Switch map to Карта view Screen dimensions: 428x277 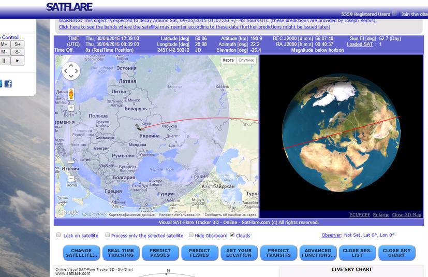[x=228, y=60]
